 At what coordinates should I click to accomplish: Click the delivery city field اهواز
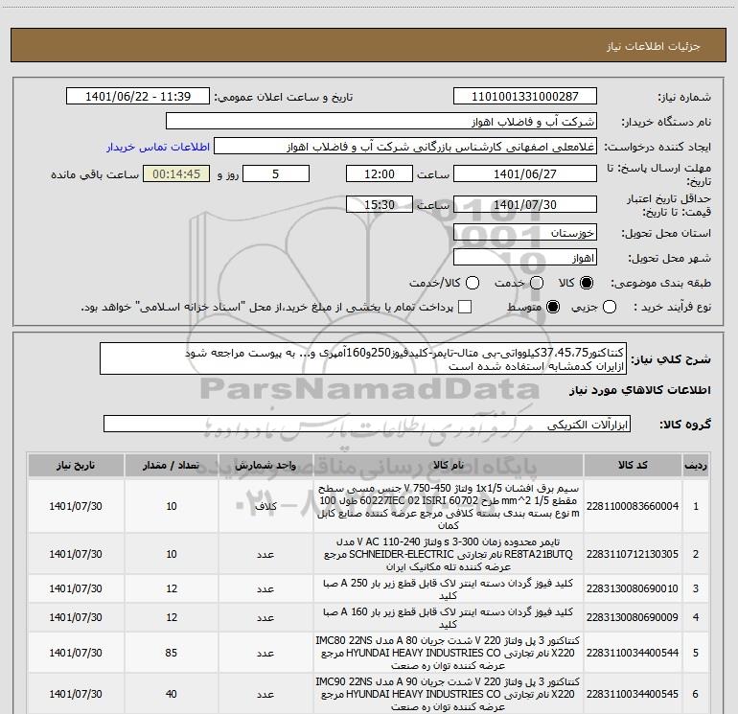(x=525, y=258)
